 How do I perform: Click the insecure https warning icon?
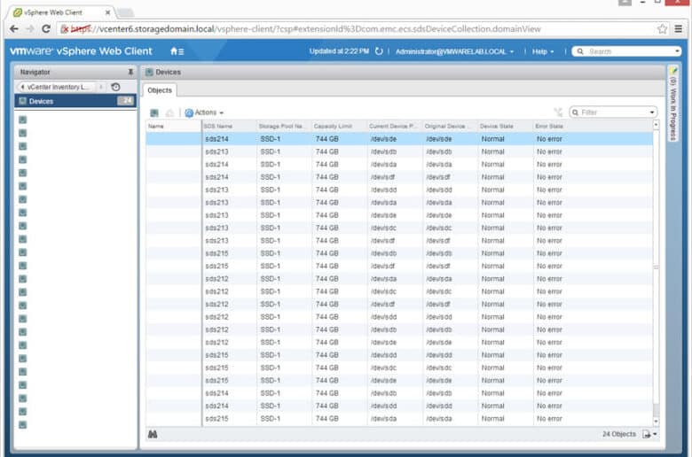coord(65,29)
